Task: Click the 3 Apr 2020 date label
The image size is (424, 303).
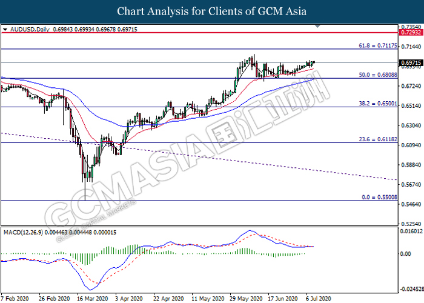Action: [x=129, y=299]
